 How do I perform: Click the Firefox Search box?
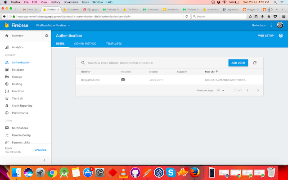pos(219,16)
